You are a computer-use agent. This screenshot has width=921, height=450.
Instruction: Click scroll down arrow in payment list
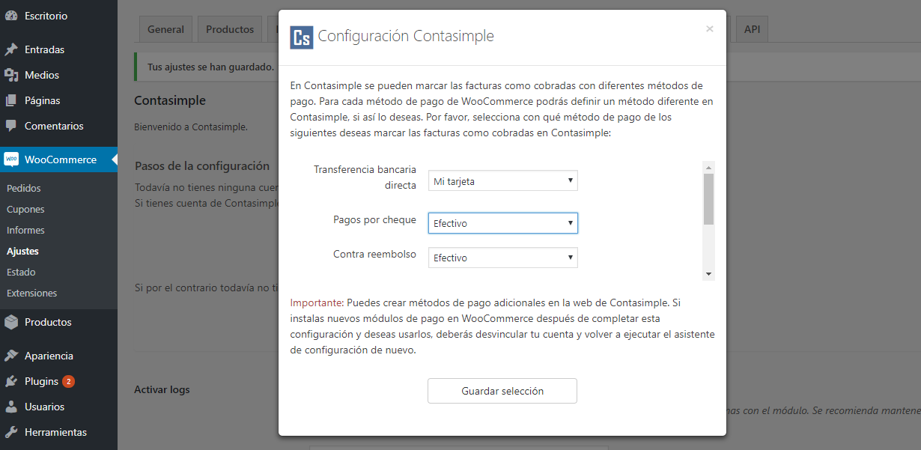pyautogui.click(x=708, y=275)
